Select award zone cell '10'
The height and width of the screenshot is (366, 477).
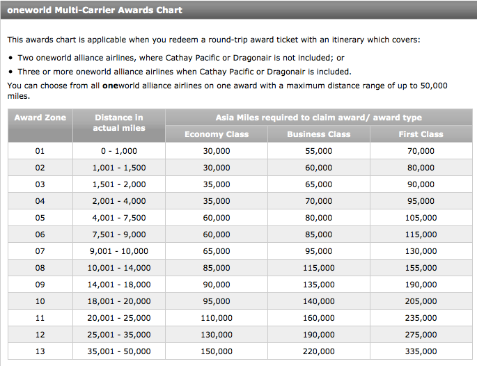tap(40, 301)
